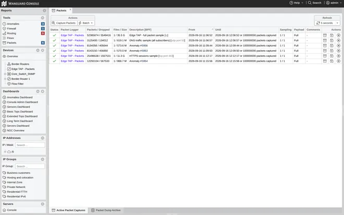Collapse the Dashboards panel
344x215 pixels.
38,91
